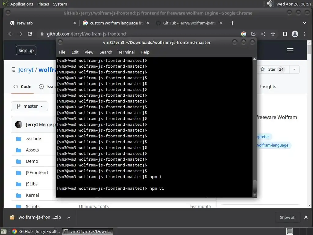313x235 pixels.
Task: Toggle Chrome's side panel icon
Action: 285,34
